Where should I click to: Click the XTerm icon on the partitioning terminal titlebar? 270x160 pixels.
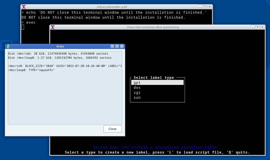pos(52,27)
